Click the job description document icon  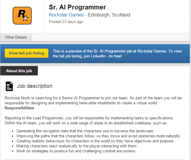9,86
